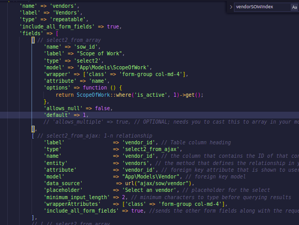Image resolution: width=299 pixels, height=225 pixels.
Task: Click 'is_active' string in where clause
Action: coord(151,95)
